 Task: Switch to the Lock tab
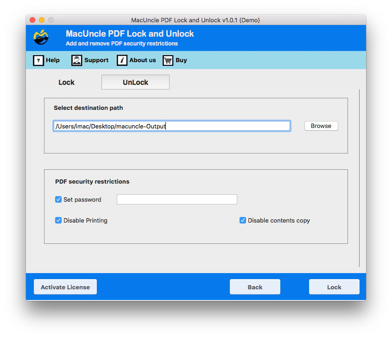pyautogui.click(x=66, y=82)
